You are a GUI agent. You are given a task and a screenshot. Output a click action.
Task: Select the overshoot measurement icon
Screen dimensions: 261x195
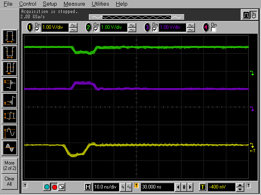9,84
